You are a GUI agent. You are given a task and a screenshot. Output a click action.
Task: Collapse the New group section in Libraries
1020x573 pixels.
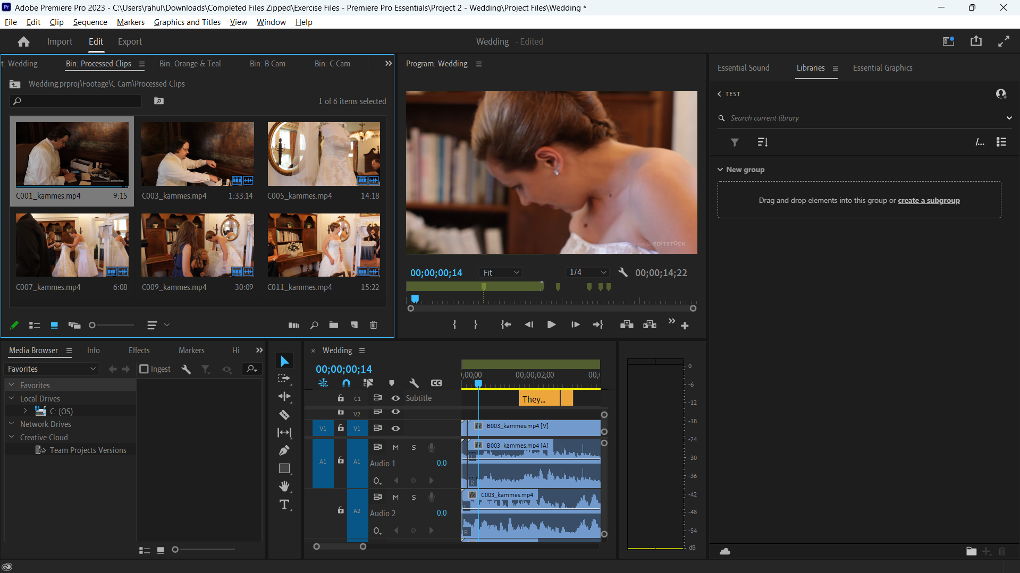(720, 169)
